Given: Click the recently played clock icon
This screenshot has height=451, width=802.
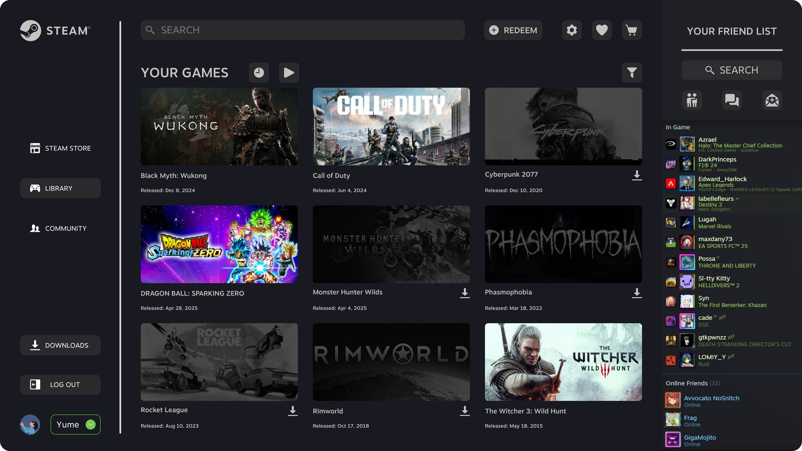Looking at the screenshot, I should point(259,73).
